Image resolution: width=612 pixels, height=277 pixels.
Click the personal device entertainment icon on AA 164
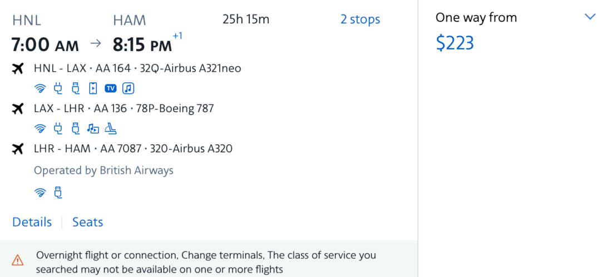pos(93,88)
